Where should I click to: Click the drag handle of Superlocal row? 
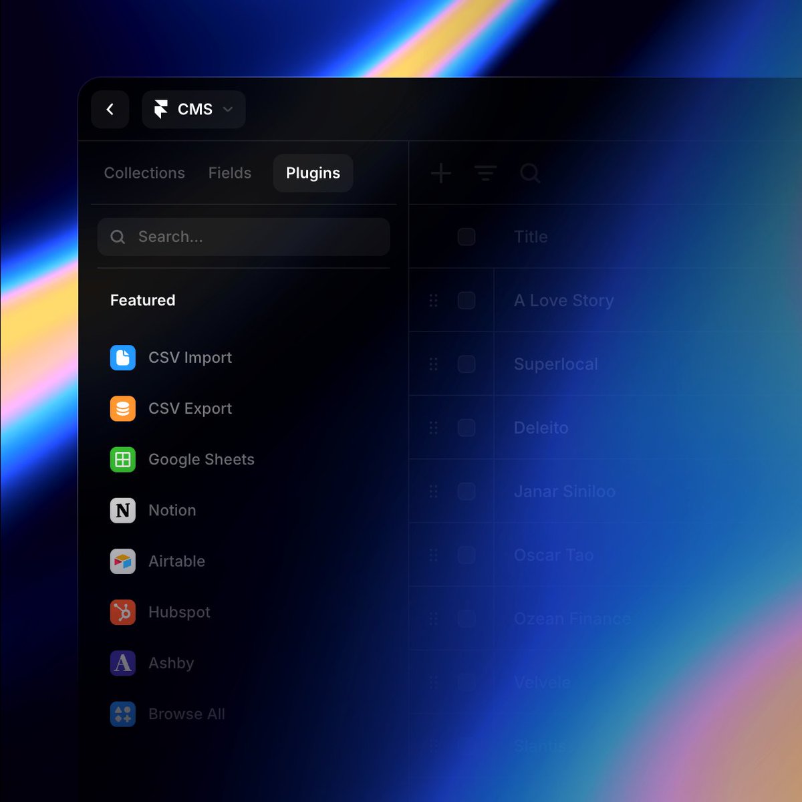tap(433, 364)
